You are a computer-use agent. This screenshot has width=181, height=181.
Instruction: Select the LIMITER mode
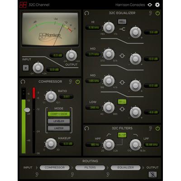pyautogui.click(x=59, y=128)
